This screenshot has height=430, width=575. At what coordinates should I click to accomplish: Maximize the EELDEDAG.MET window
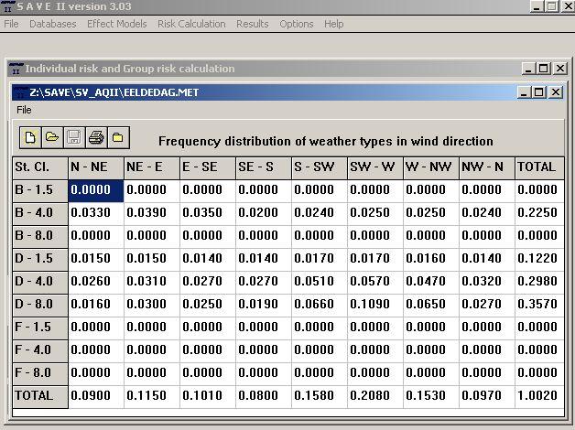point(538,92)
